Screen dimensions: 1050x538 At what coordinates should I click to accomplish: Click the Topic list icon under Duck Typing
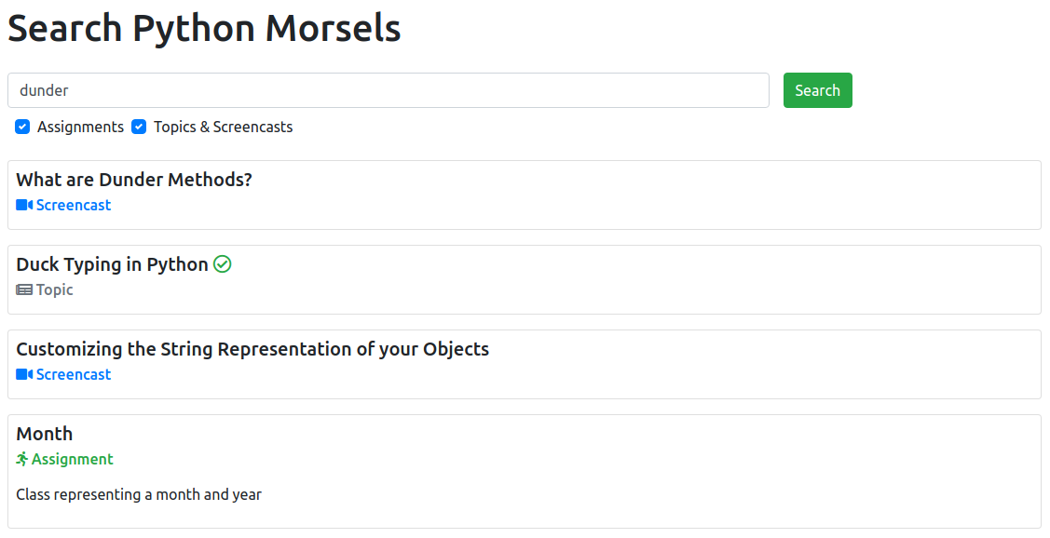pos(24,290)
